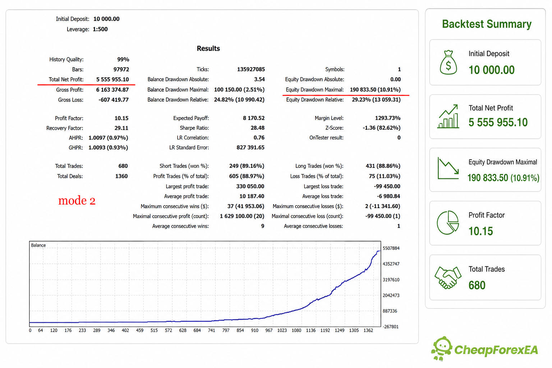Click the red 'mode 2' label
The image size is (552, 368).
click(77, 201)
